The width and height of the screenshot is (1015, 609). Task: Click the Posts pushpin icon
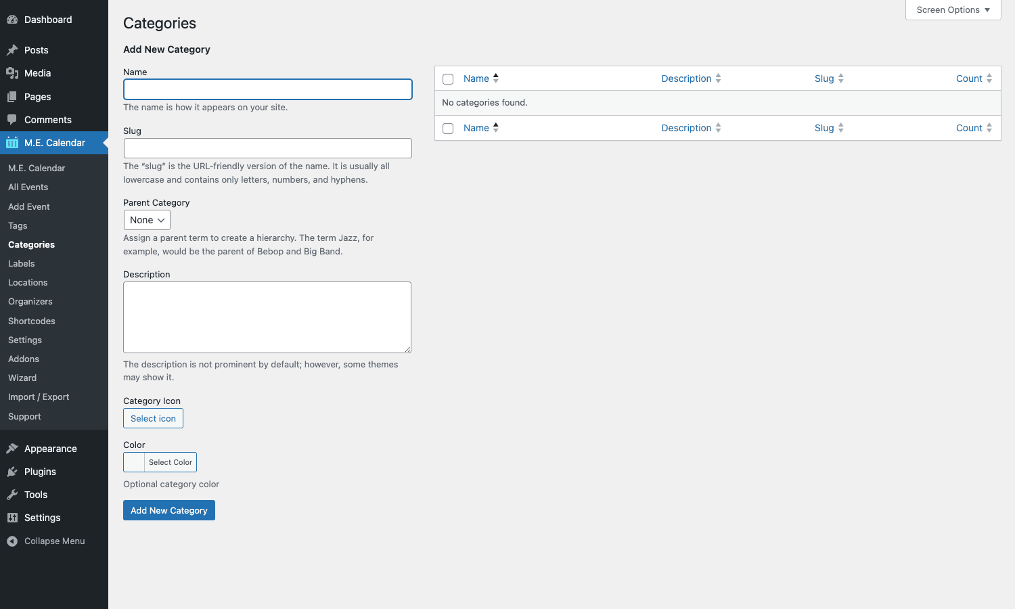pyautogui.click(x=12, y=50)
